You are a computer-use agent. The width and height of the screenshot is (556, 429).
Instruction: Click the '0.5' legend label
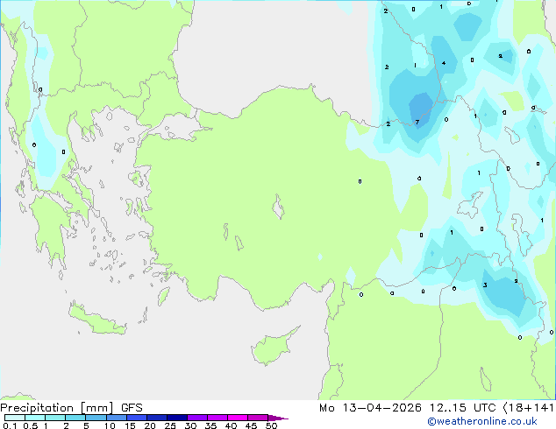(31, 425)
